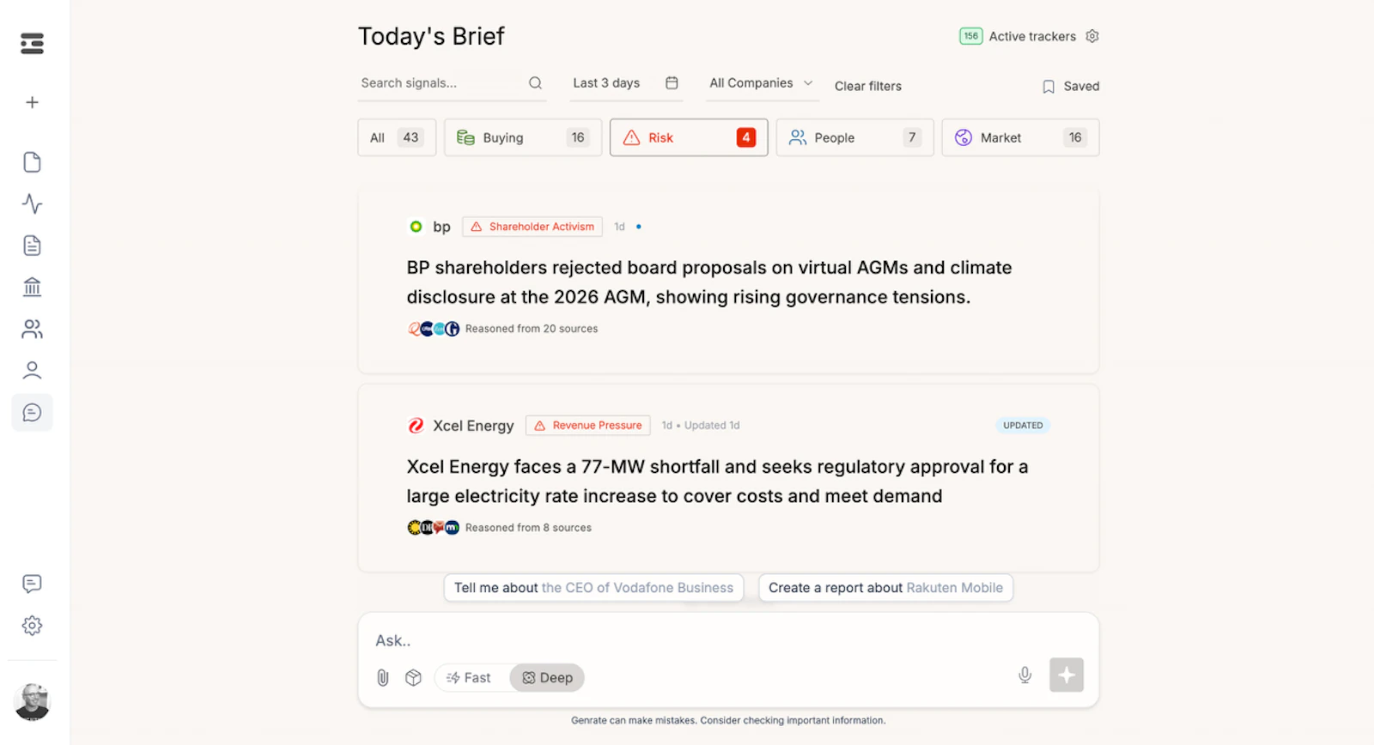Open the settings gear in sidebar

(32, 626)
